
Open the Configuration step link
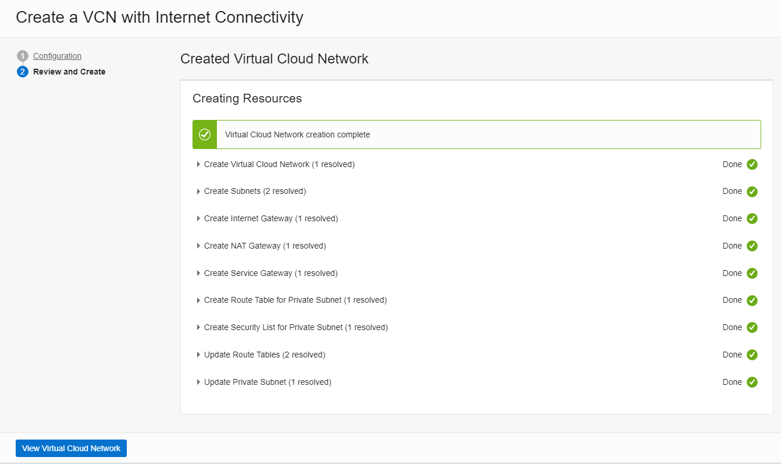point(57,55)
